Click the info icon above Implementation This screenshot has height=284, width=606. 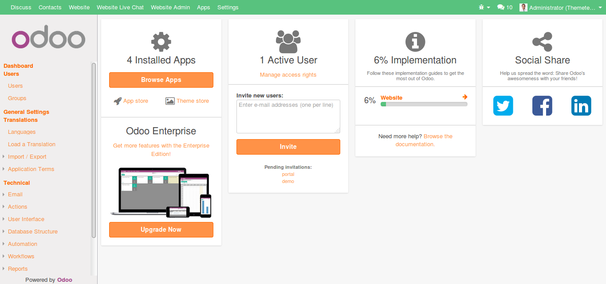415,41
